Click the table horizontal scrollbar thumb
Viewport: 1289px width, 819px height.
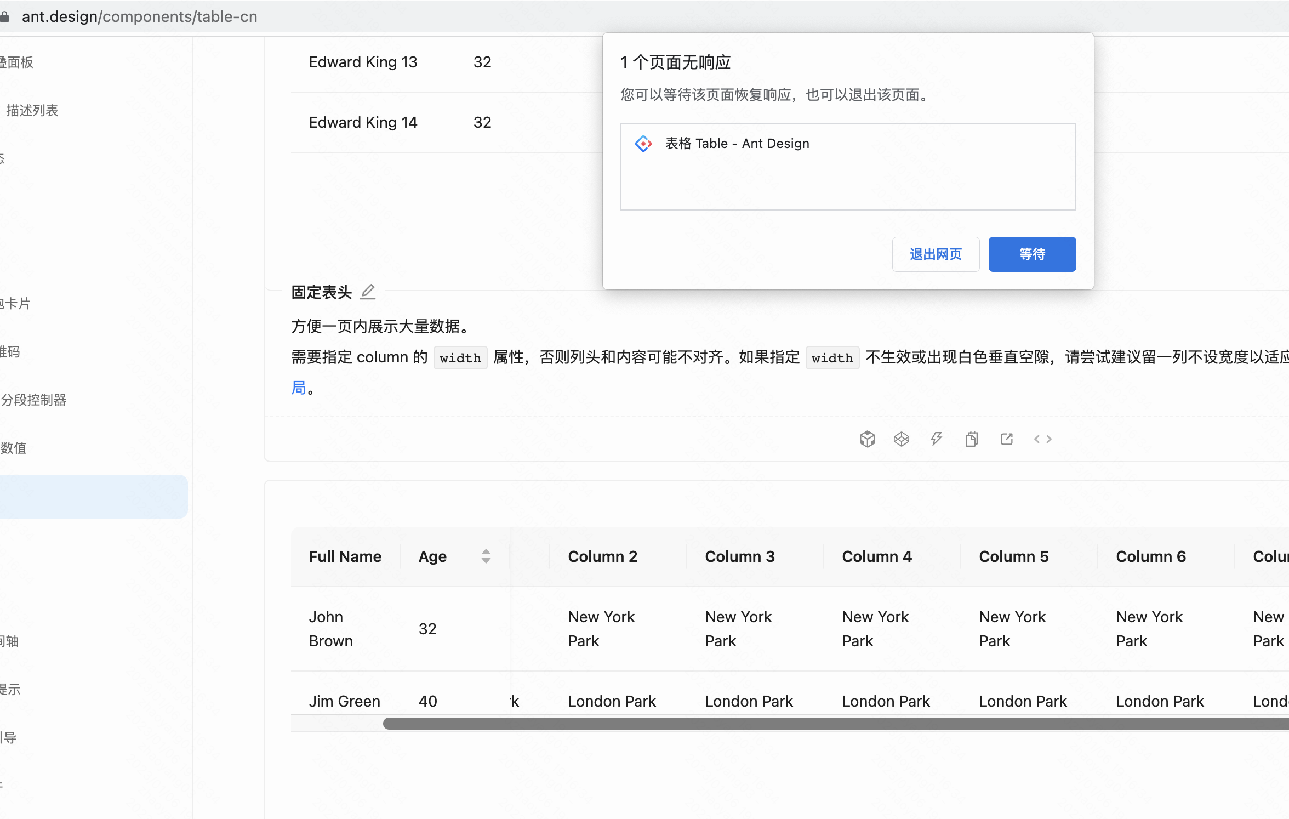pyautogui.click(x=822, y=724)
